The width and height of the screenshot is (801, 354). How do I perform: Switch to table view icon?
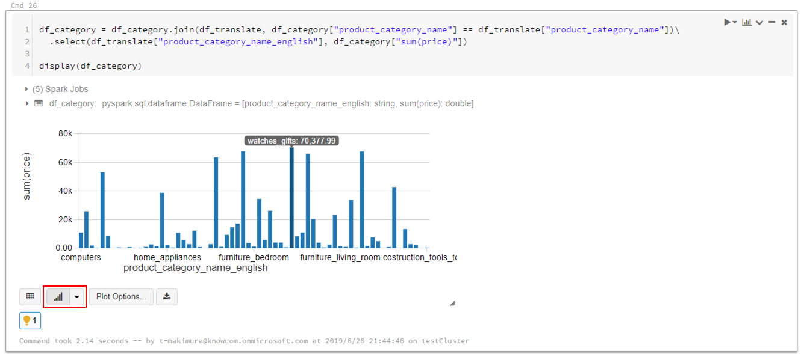(30, 296)
